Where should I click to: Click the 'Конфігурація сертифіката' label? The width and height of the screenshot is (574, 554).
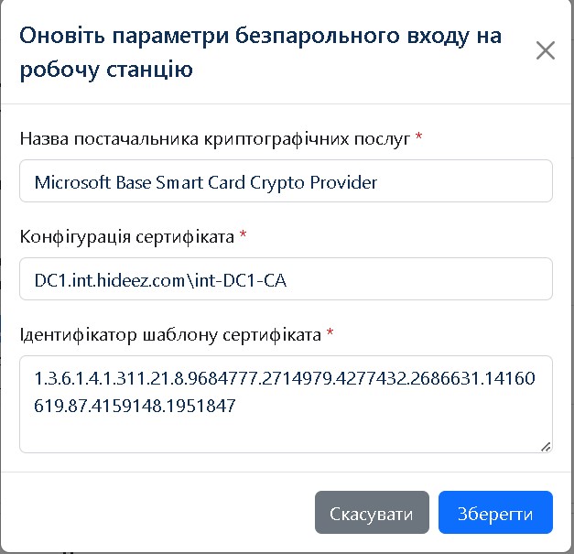pos(127,236)
